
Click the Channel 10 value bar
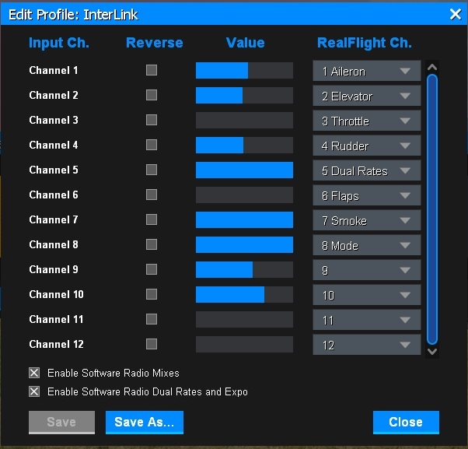click(244, 295)
